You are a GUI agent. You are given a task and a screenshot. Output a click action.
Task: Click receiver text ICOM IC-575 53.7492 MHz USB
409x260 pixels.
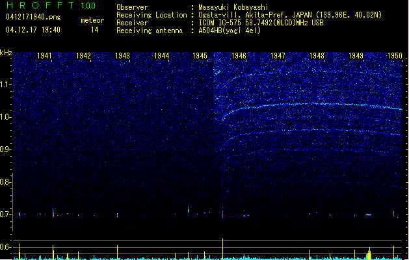[x=261, y=23]
